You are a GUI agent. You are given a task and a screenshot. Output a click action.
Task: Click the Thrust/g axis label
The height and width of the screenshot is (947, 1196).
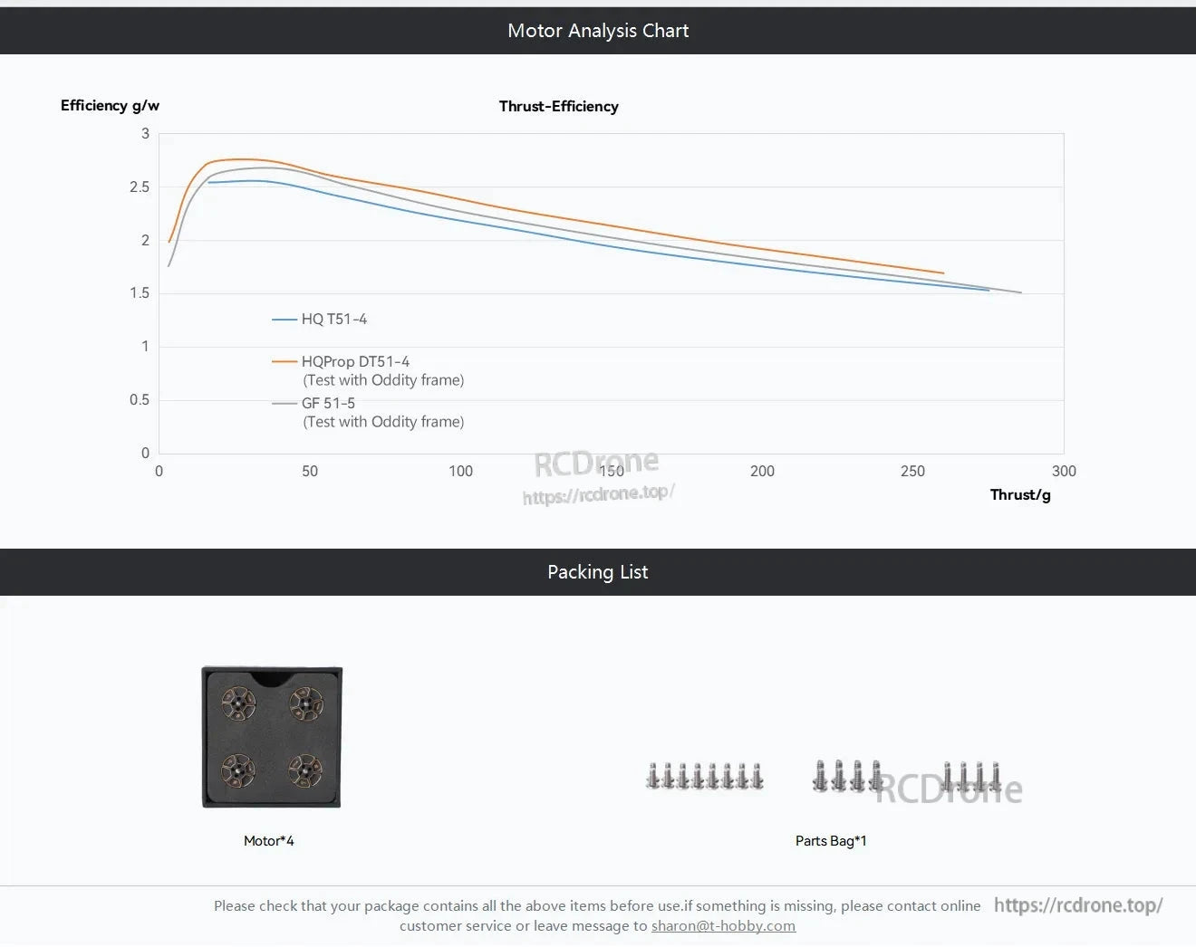1019,494
